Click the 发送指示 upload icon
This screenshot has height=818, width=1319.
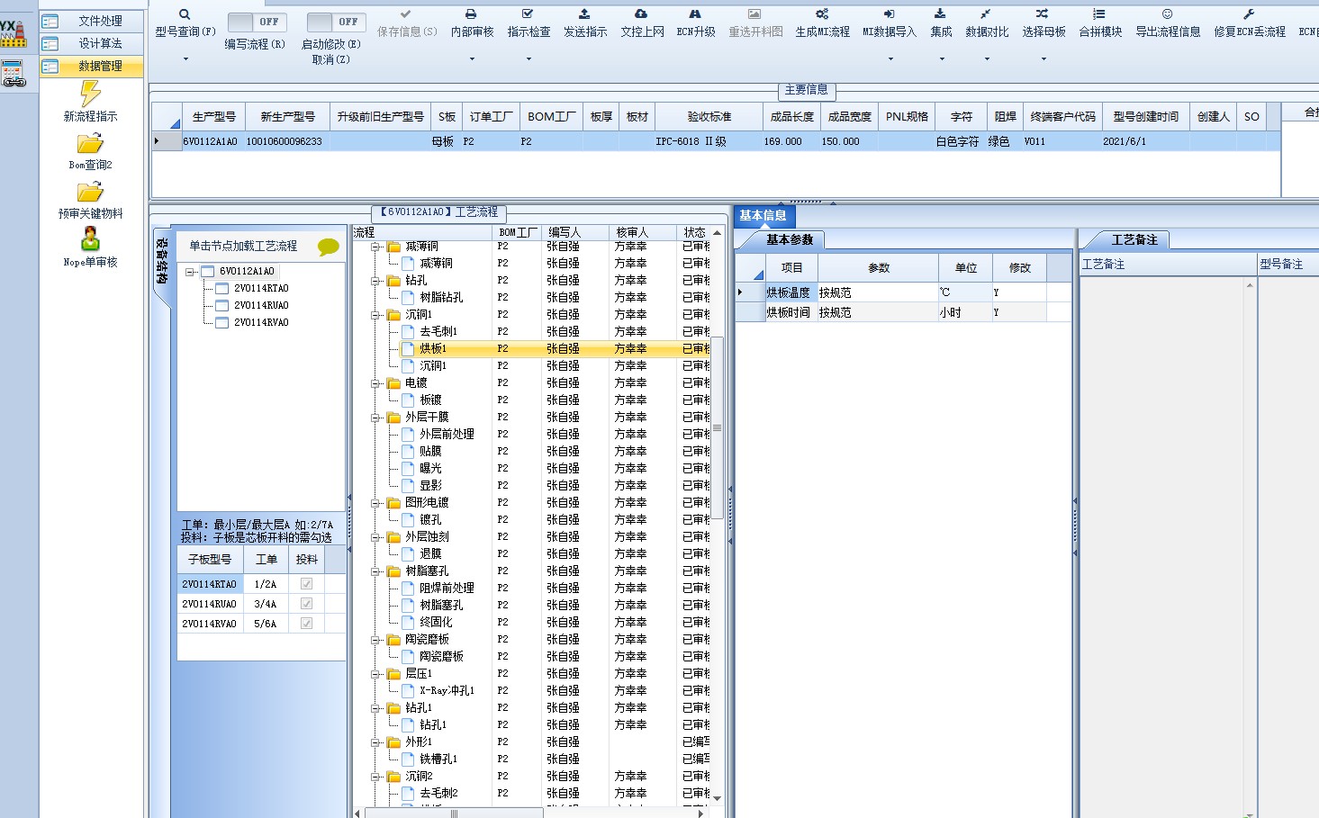coord(584,14)
